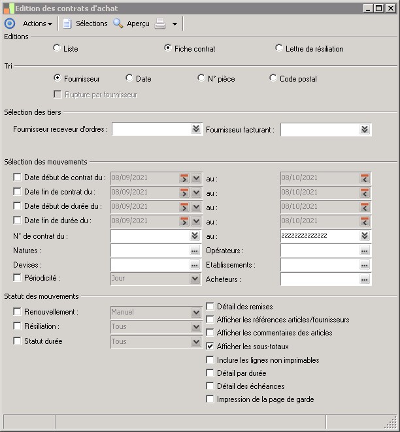Open the Opérateurs ellipsis picker

pos(365,251)
